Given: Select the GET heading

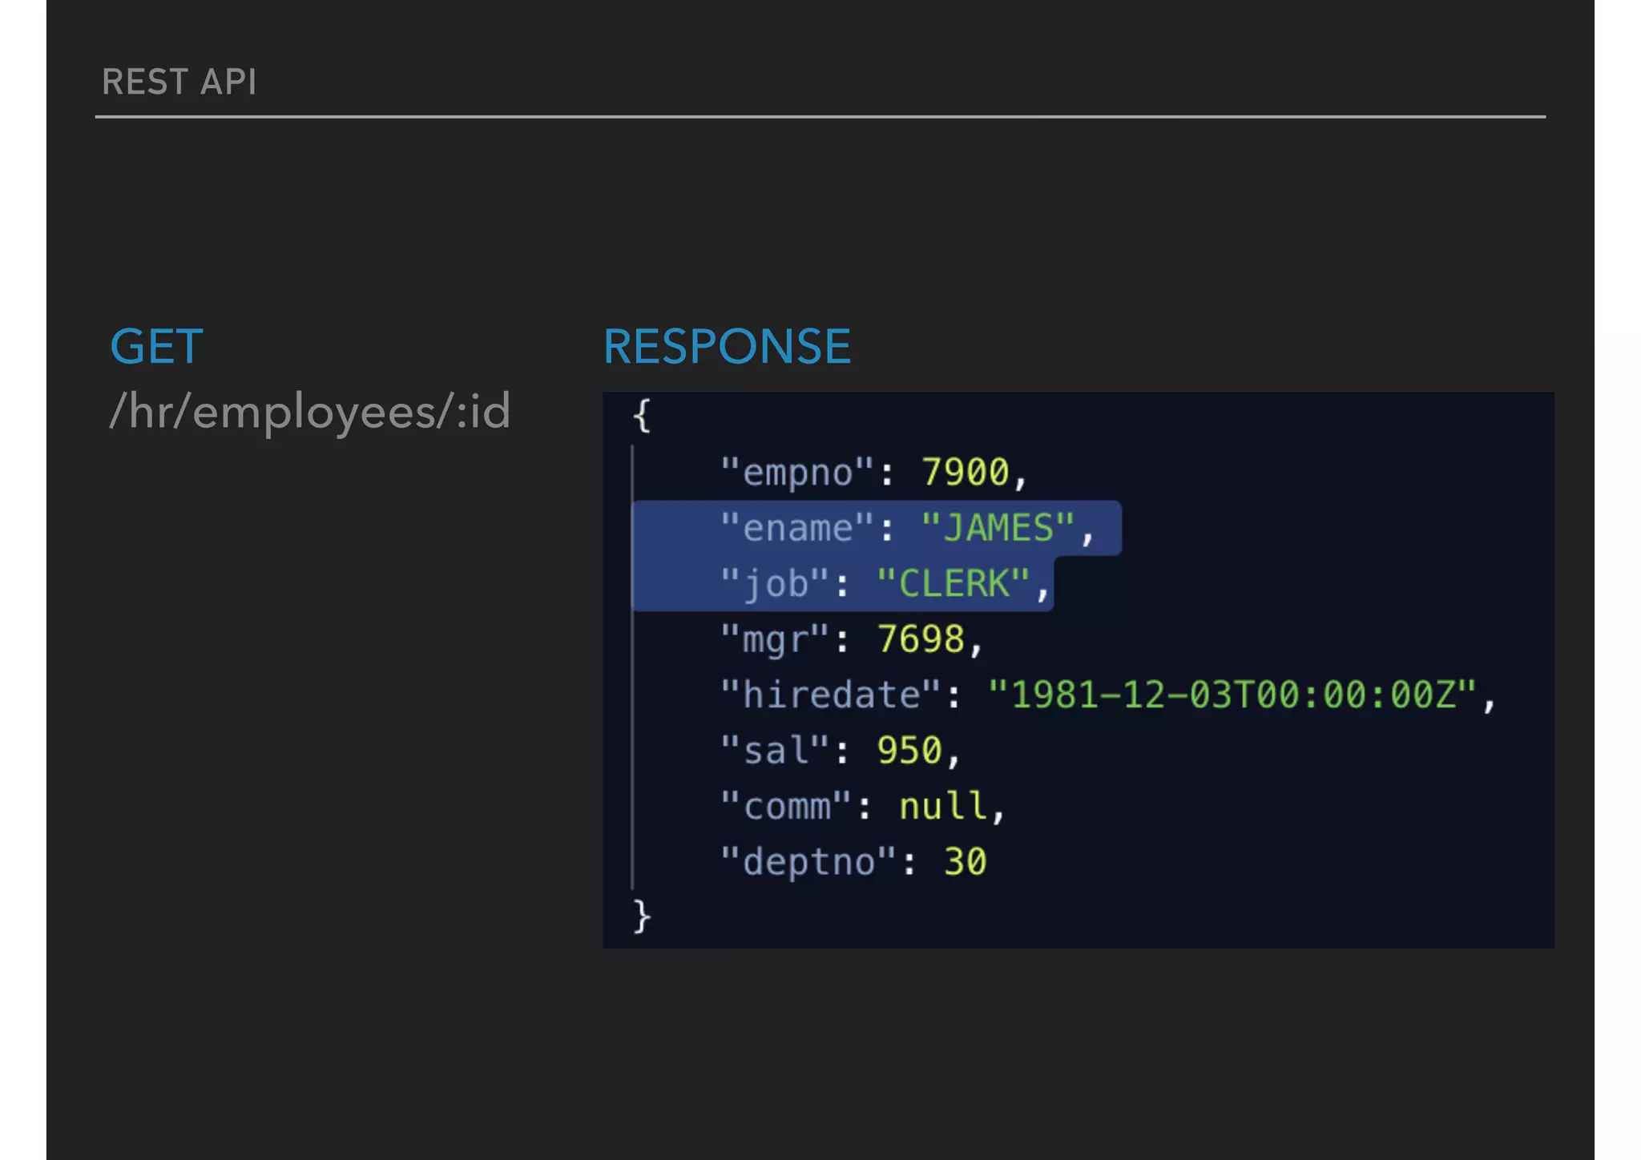Looking at the screenshot, I should point(157,347).
